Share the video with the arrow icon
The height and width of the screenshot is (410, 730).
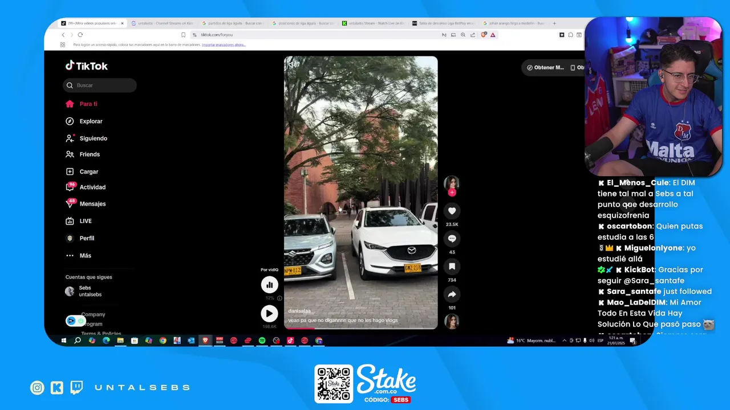(x=452, y=294)
